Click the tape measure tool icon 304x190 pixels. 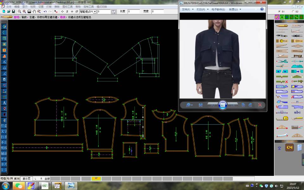point(282,118)
